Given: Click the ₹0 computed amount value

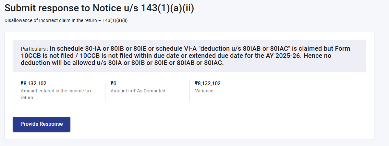Looking at the screenshot, I should pyautogui.click(x=113, y=83).
